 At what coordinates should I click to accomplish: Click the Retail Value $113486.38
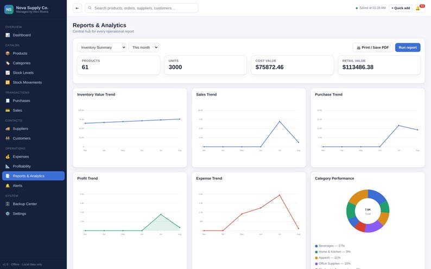[x=358, y=67]
